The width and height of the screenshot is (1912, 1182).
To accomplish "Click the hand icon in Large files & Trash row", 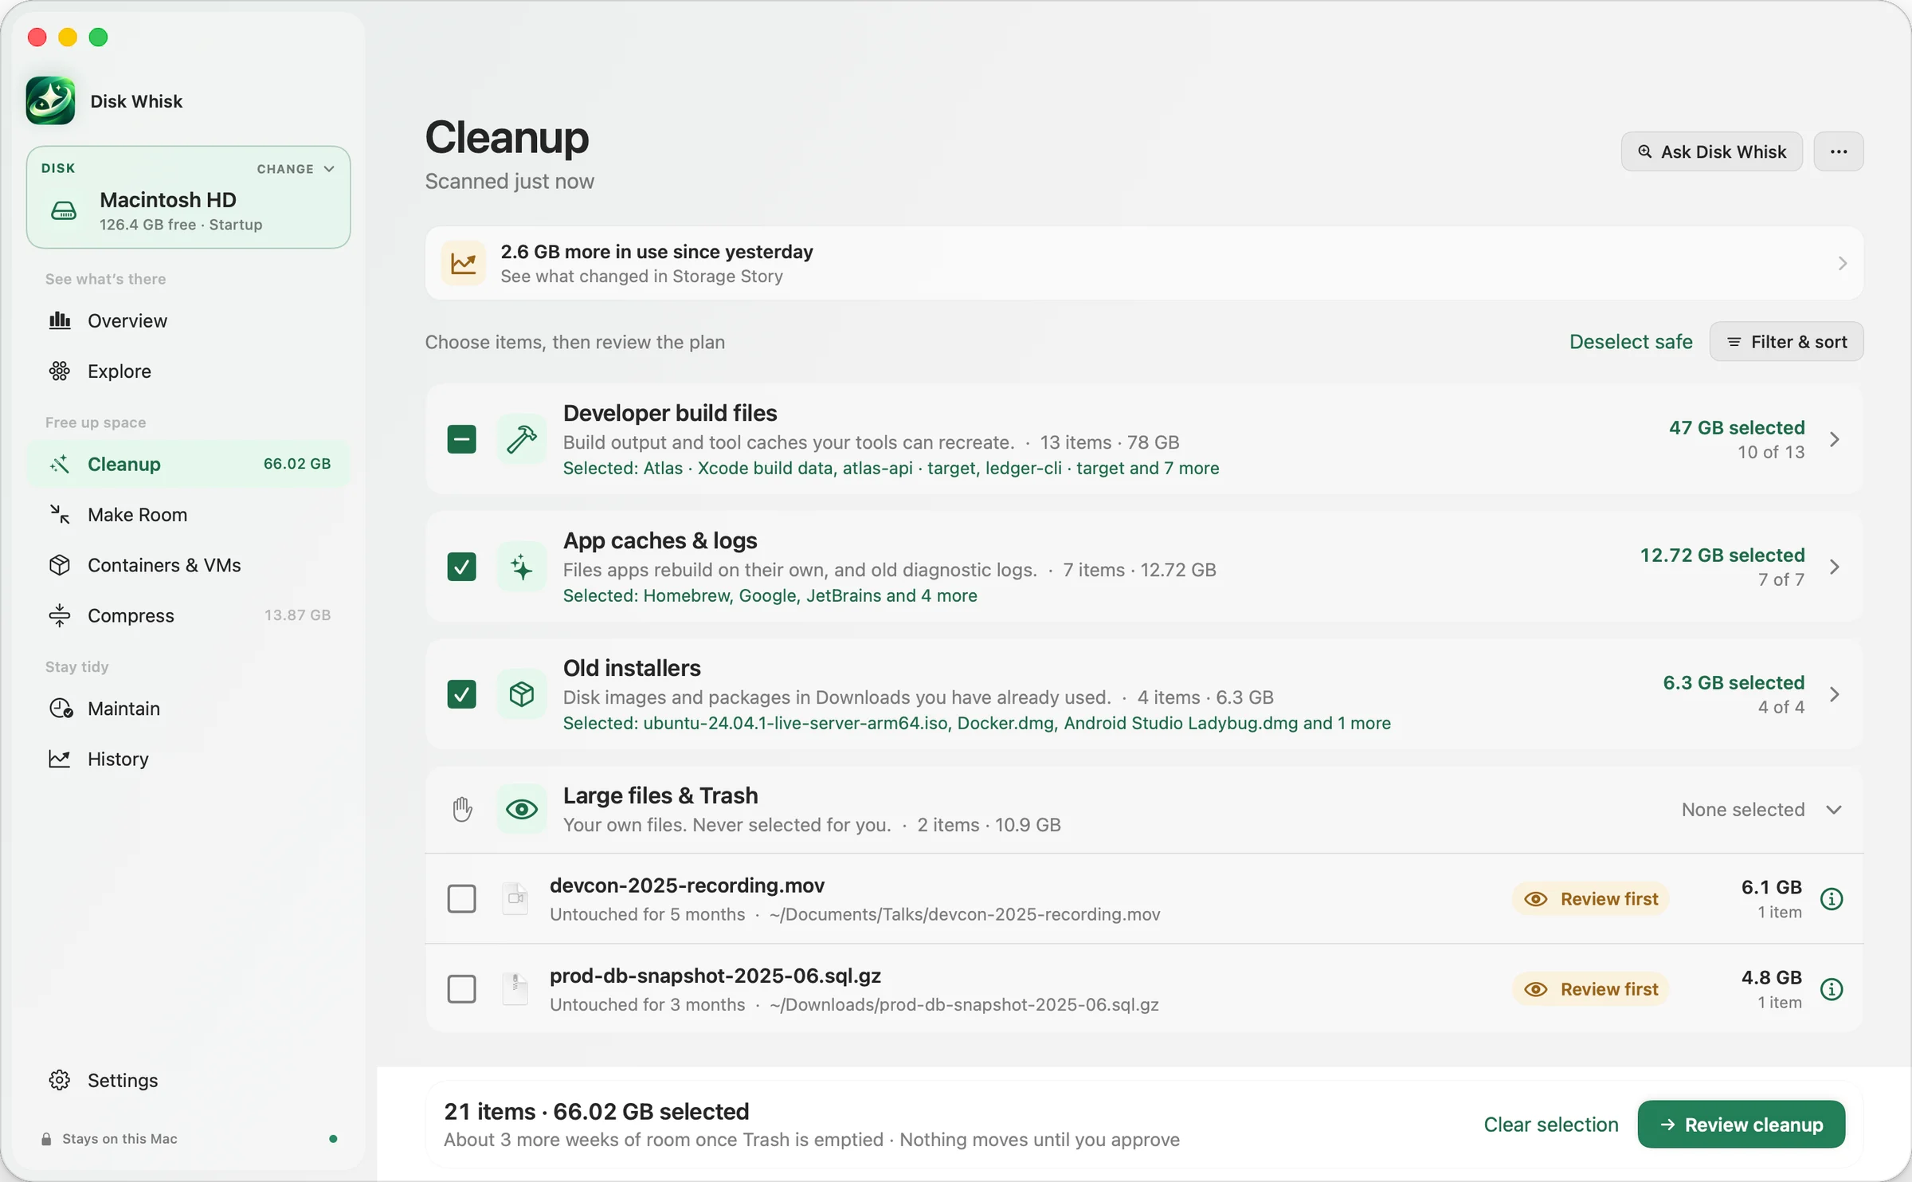I will coord(462,809).
